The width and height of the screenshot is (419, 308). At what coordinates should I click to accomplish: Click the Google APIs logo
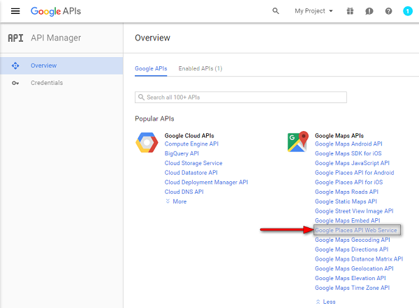coord(56,11)
